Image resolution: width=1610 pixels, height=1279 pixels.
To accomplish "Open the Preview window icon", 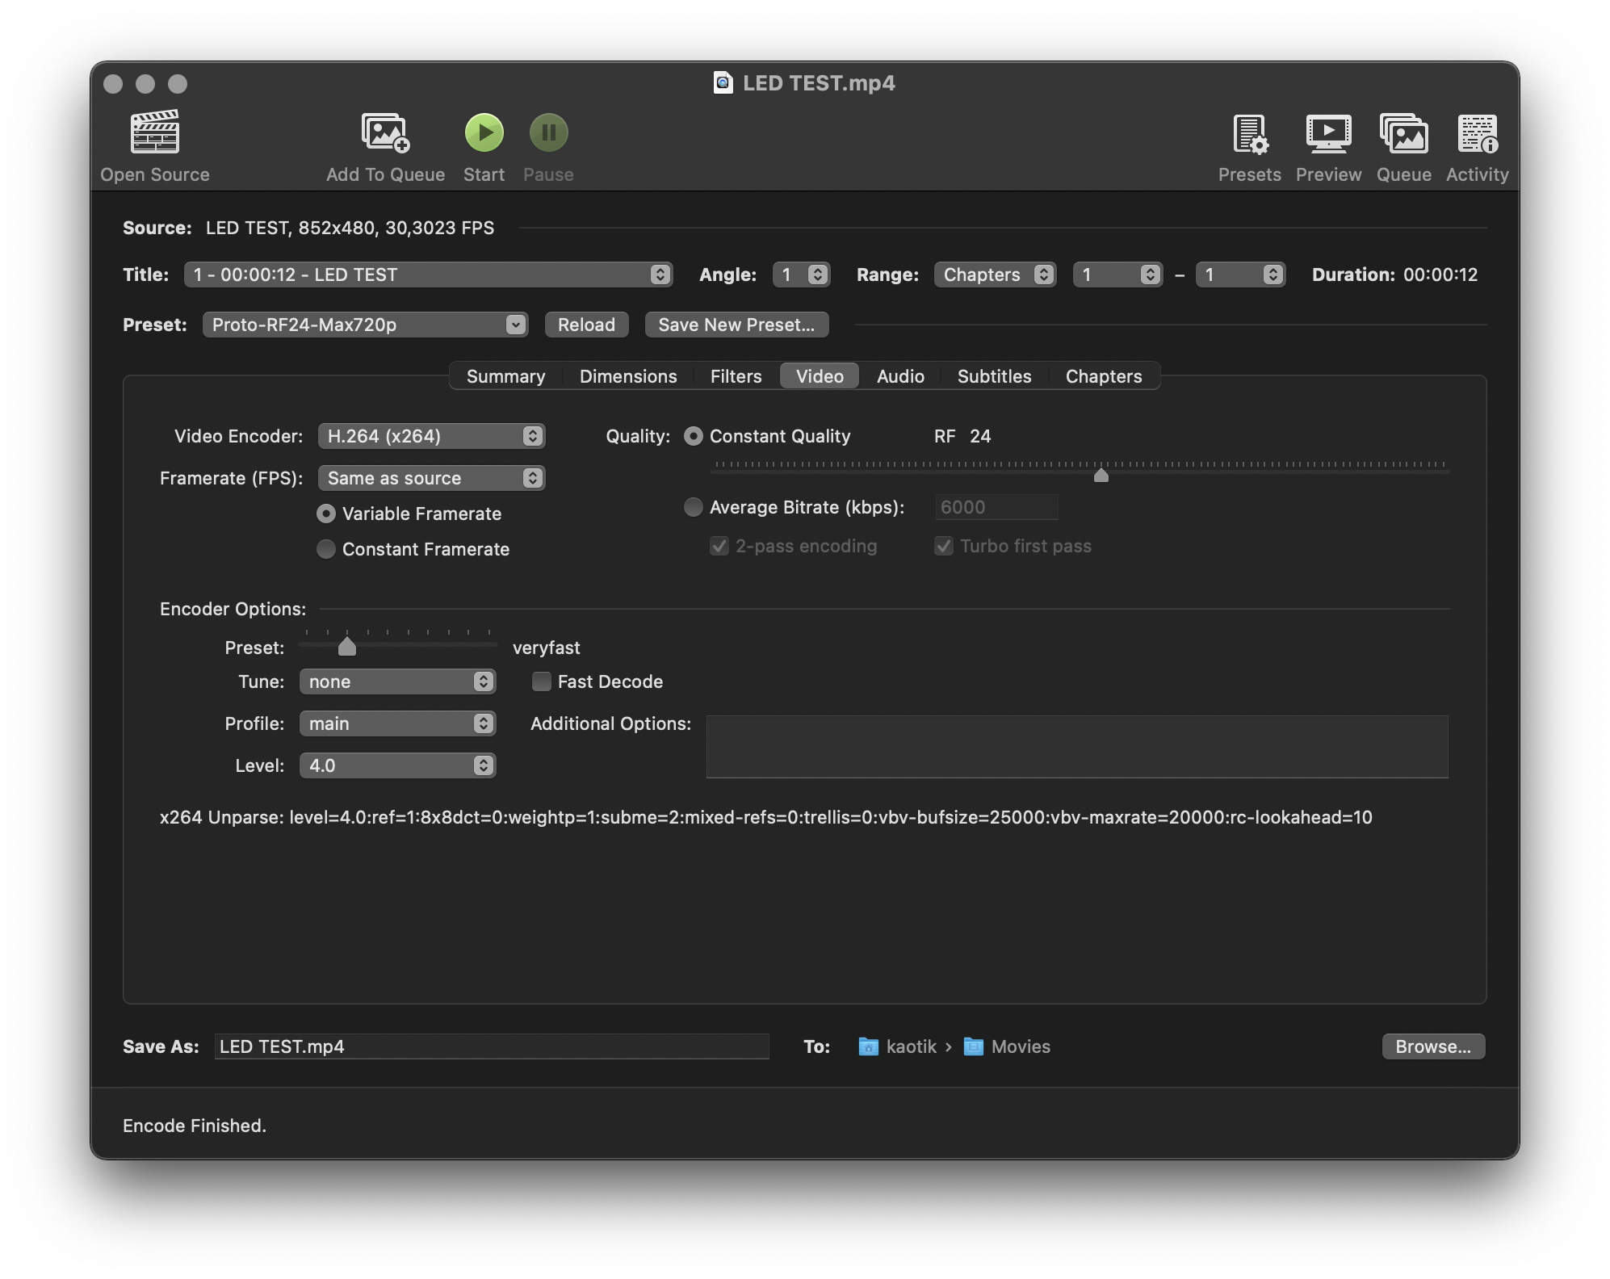I will point(1328,134).
